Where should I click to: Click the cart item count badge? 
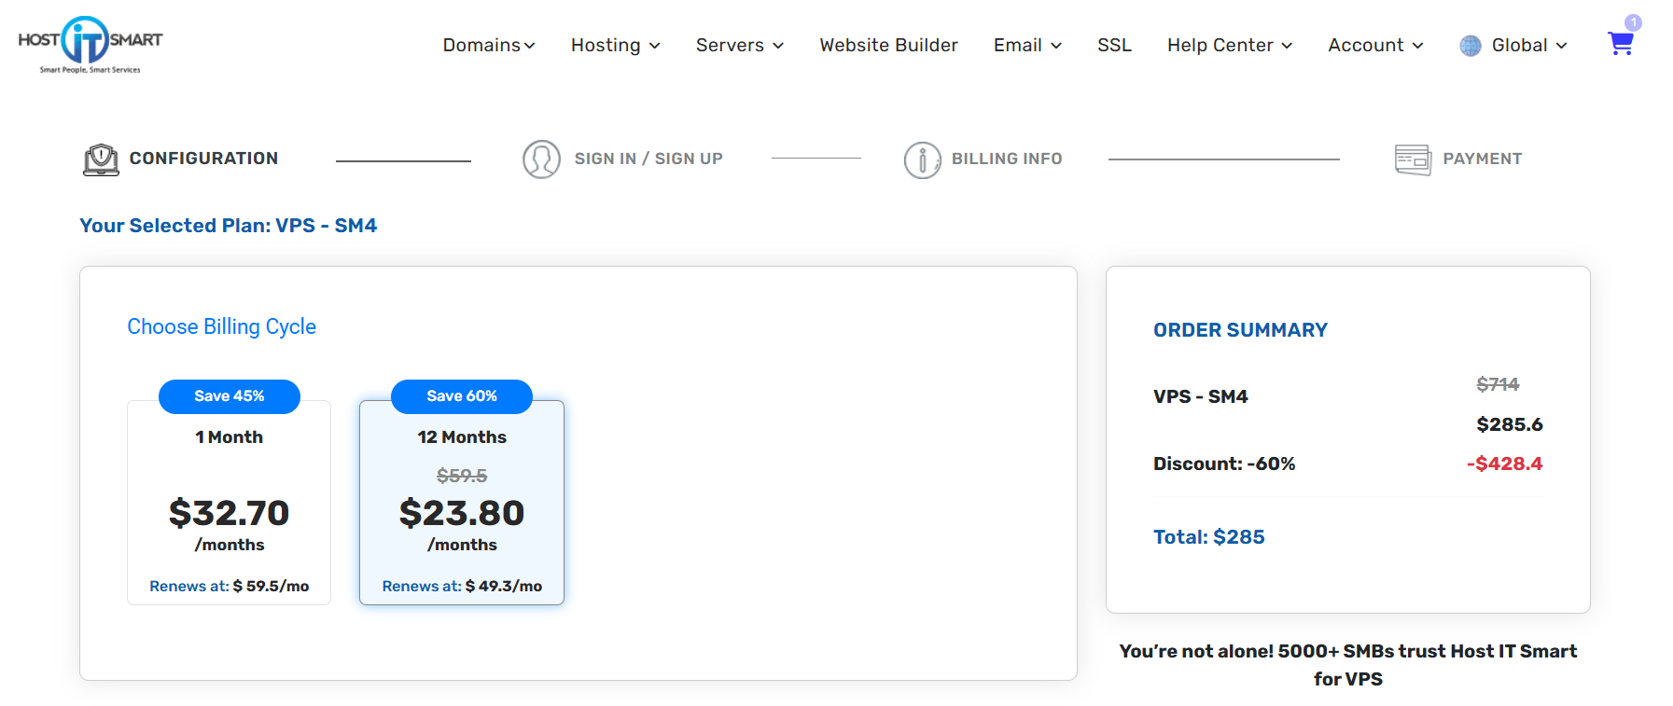tap(1633, 22)
